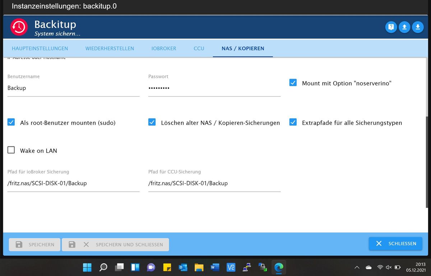Viewport: 431px width, 276px height.
Task: Show hidden tray icons chevron
Action: pyautogui.click(x=357, y=267)
